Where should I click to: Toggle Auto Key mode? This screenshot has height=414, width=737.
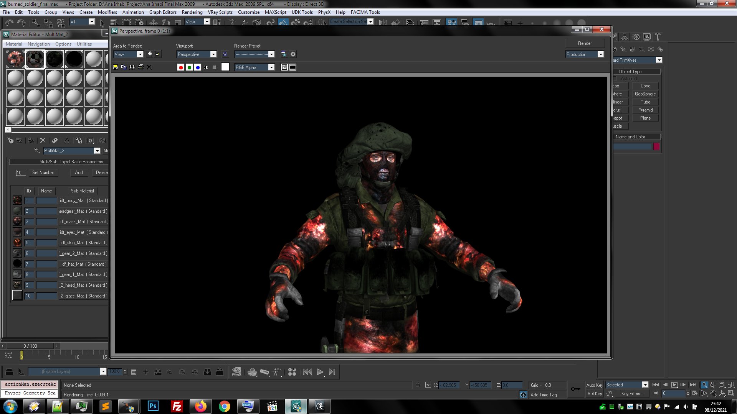594,385
